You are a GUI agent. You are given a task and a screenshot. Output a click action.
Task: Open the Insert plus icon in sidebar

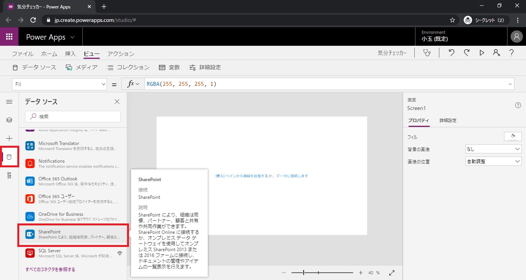click(x=9, y=138)
